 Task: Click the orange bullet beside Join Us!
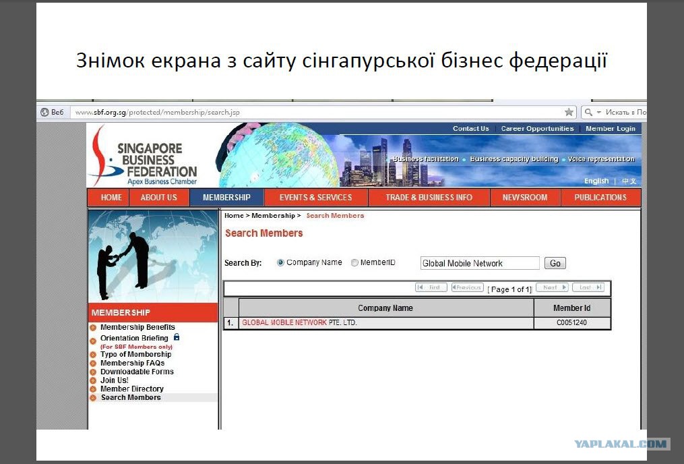tap(93, 380)
